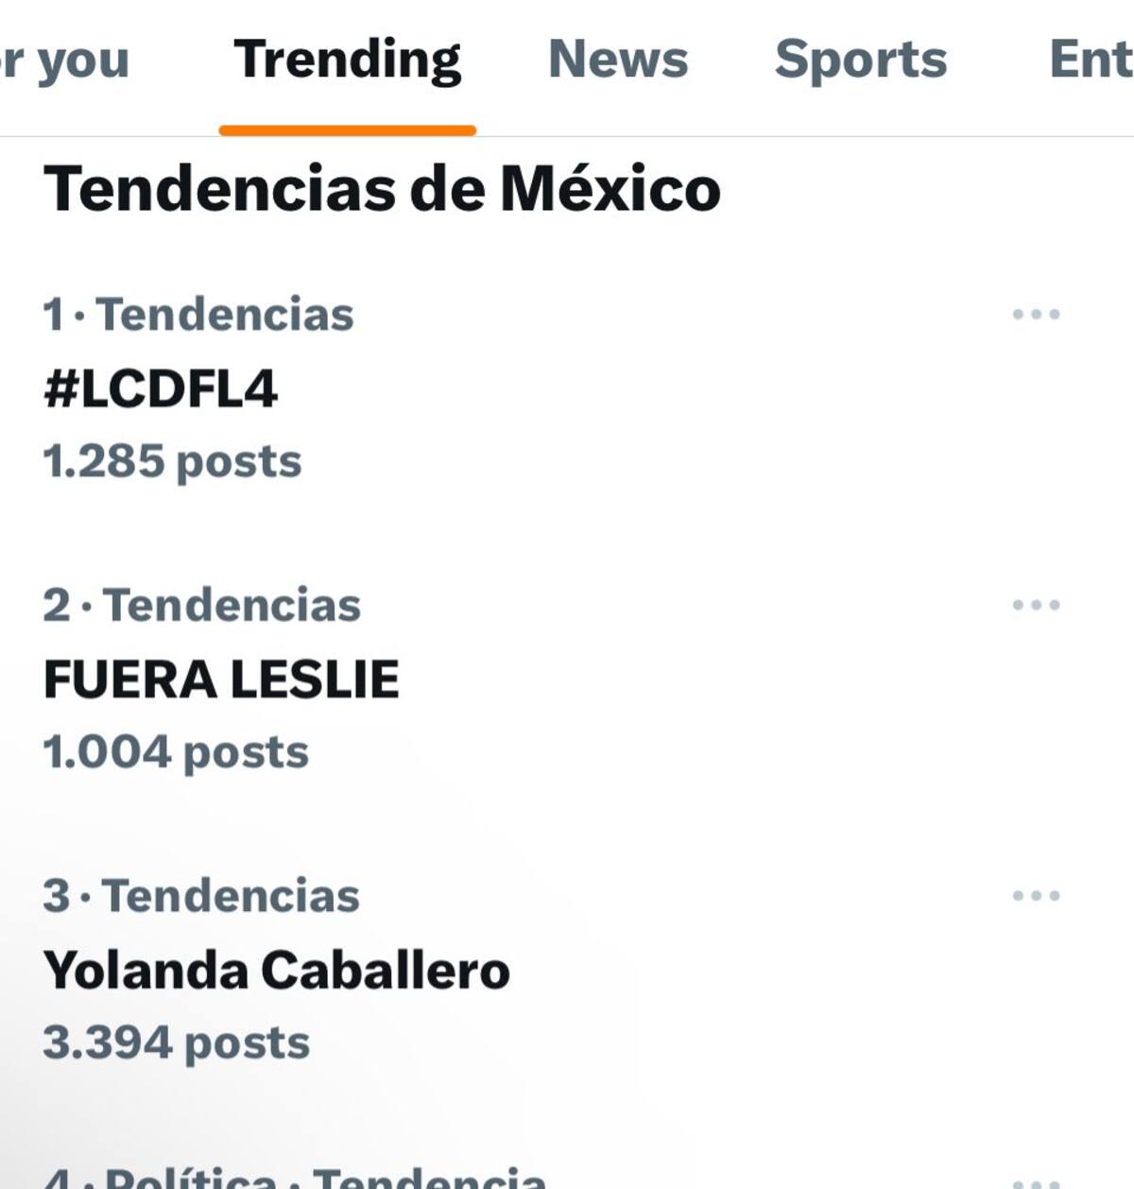
Task: Open more options for the Política trend
Action: point(1036,1181)
